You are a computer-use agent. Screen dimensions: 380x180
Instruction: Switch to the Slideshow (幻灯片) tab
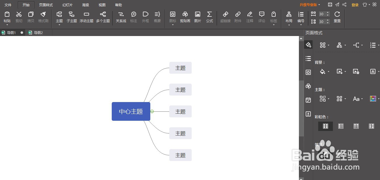67,5
